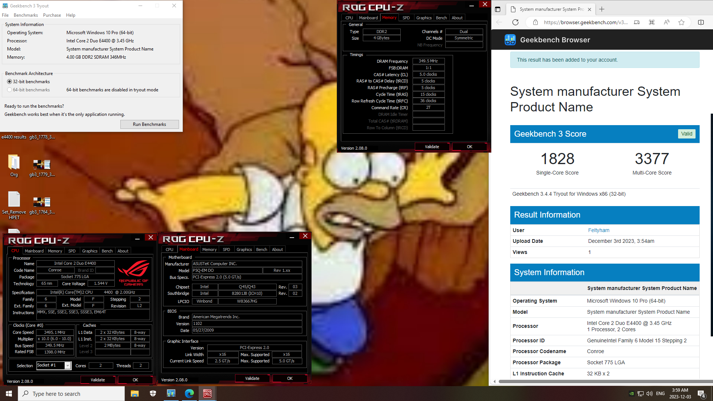Click Geekbench Browser logo icon

[x=510, y=40]
